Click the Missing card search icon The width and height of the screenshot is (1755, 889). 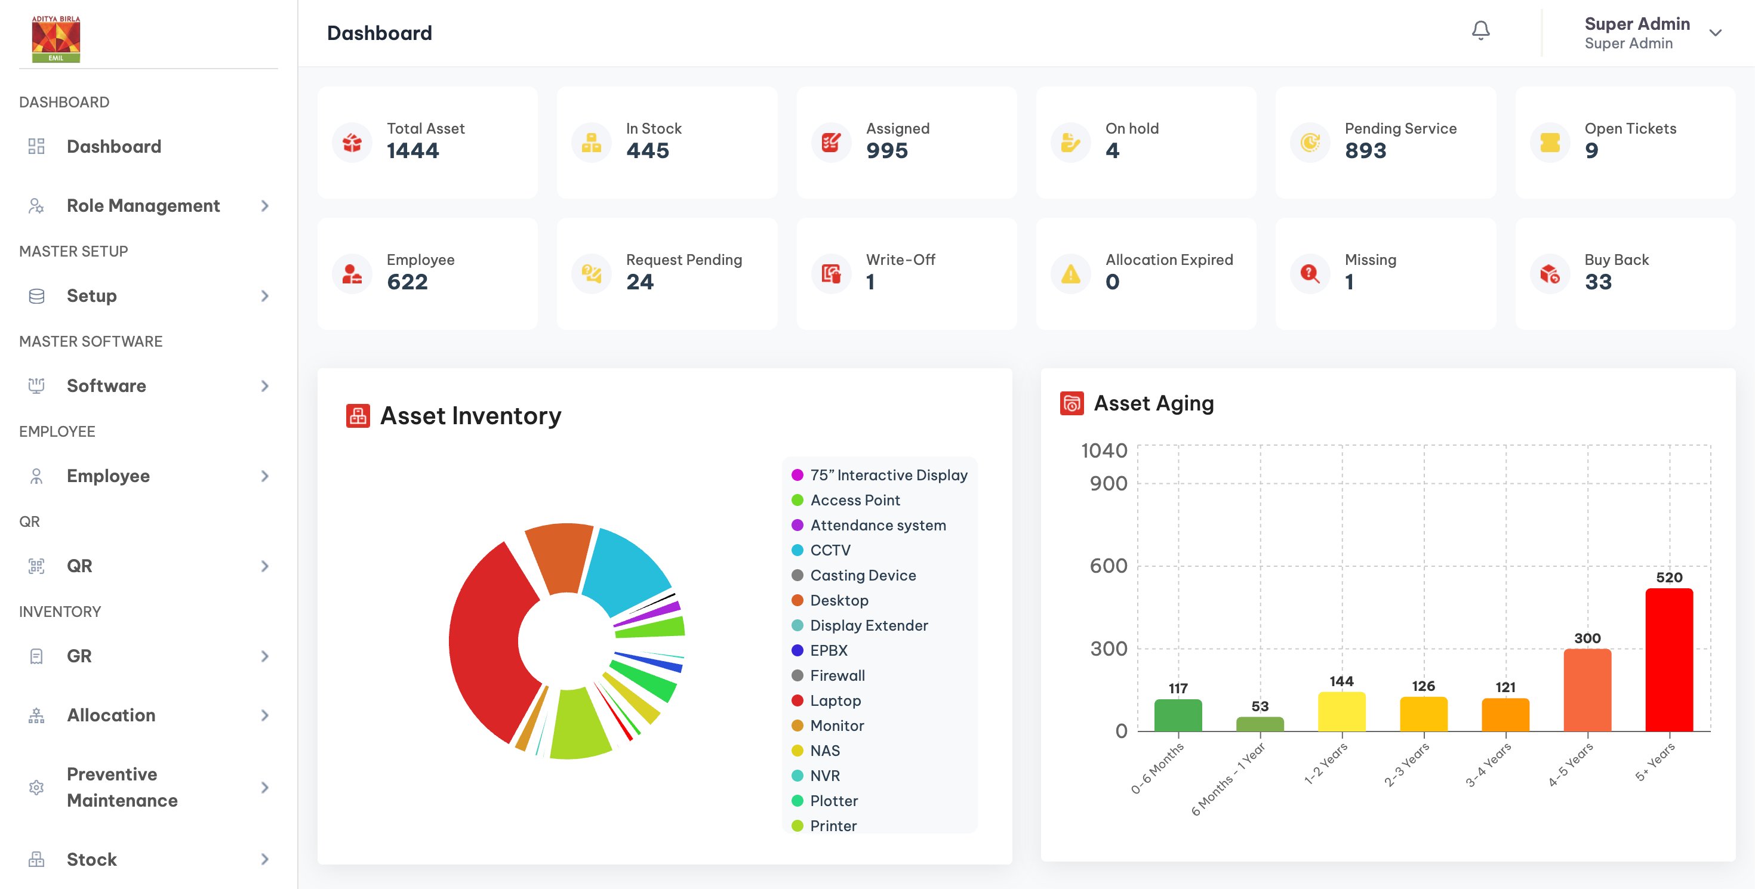click(x=1310, y=274)
